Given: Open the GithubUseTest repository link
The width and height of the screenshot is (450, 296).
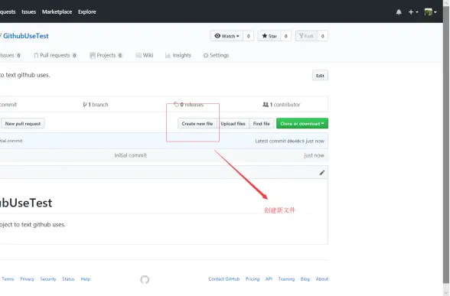Looking at the screenshot, I should [26, 36].
